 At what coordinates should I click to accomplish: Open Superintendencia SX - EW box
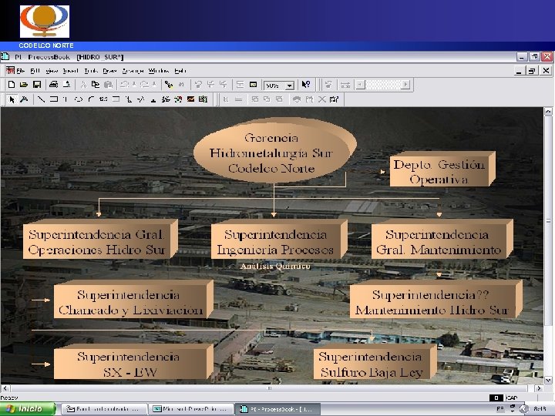tap(133, 362)
